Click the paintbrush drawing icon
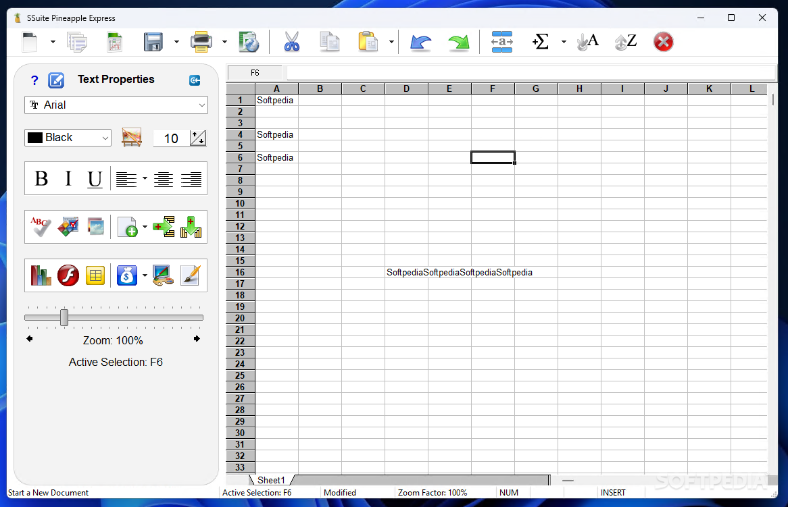This screenshot has width=788, height=507. click(191, 275)
